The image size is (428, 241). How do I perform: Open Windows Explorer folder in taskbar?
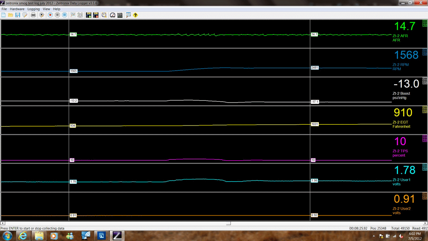39,236
